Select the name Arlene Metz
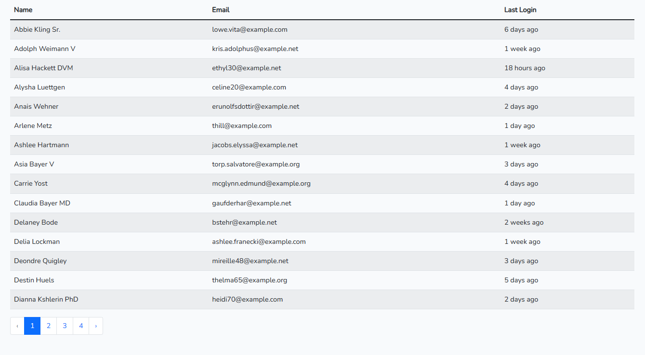Screen dimensions: 645x355 coord(33,126)
